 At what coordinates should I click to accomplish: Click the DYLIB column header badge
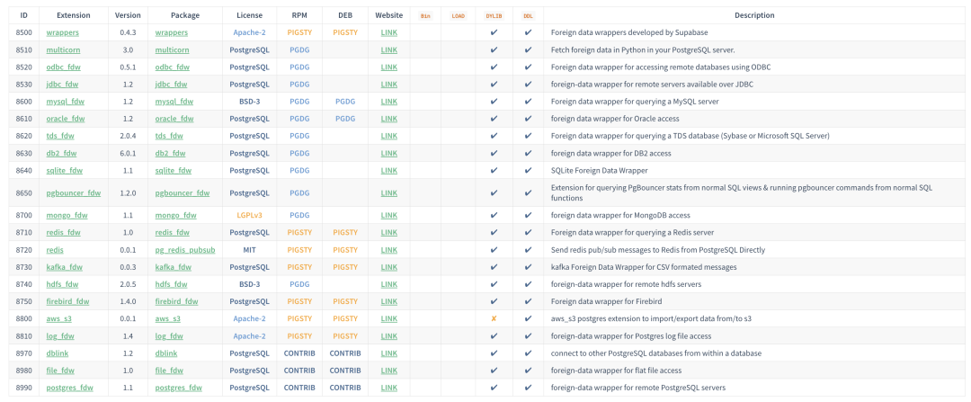click(x=494, y=15)
